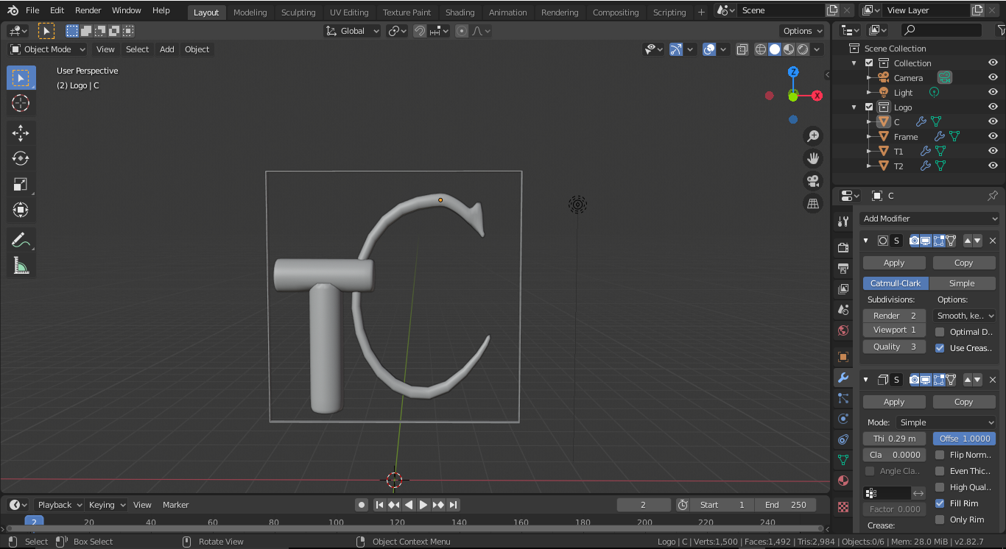This screenshot has height=549, width=1006.
Task: Switch to the Shading workspace tab
Action: pos(460,12)
